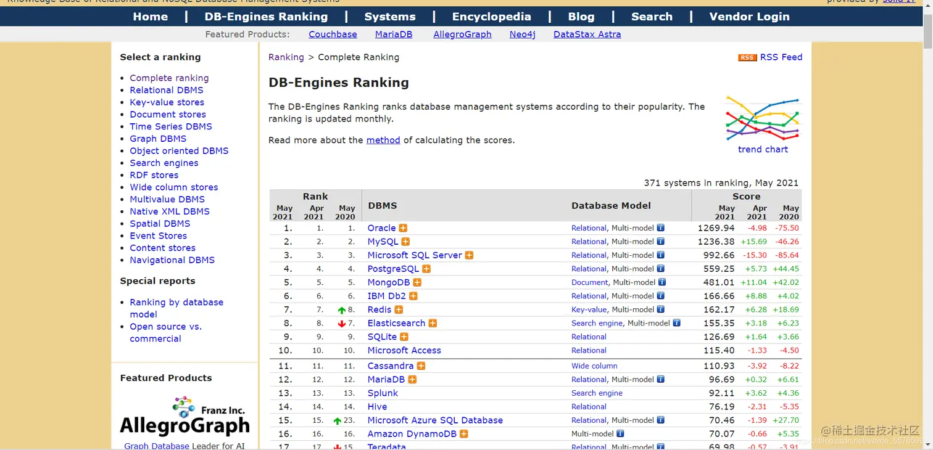Select Complete ranking in the sidebar
Image resolution: width=933 pixels, height=450 pixels.
pos(169,78)
